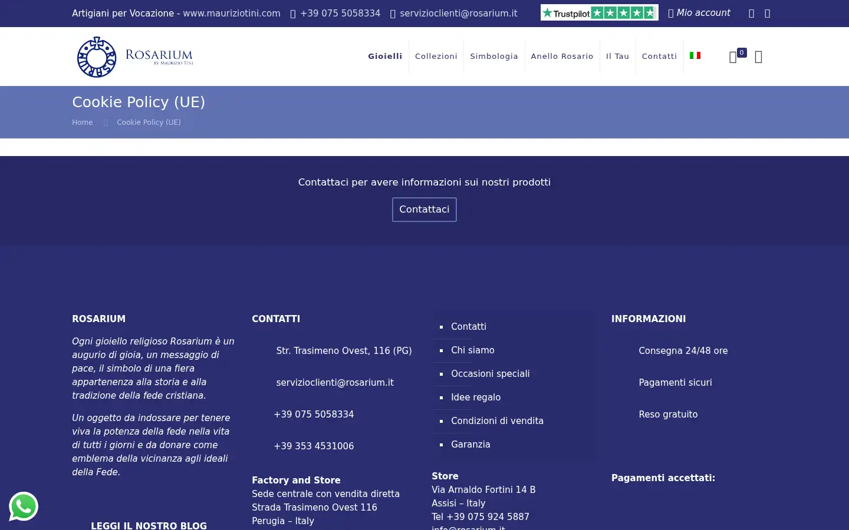Screen dimensions: 849x530
Task: Visit www.mauriziotini.com link
Action: point(232,13)
